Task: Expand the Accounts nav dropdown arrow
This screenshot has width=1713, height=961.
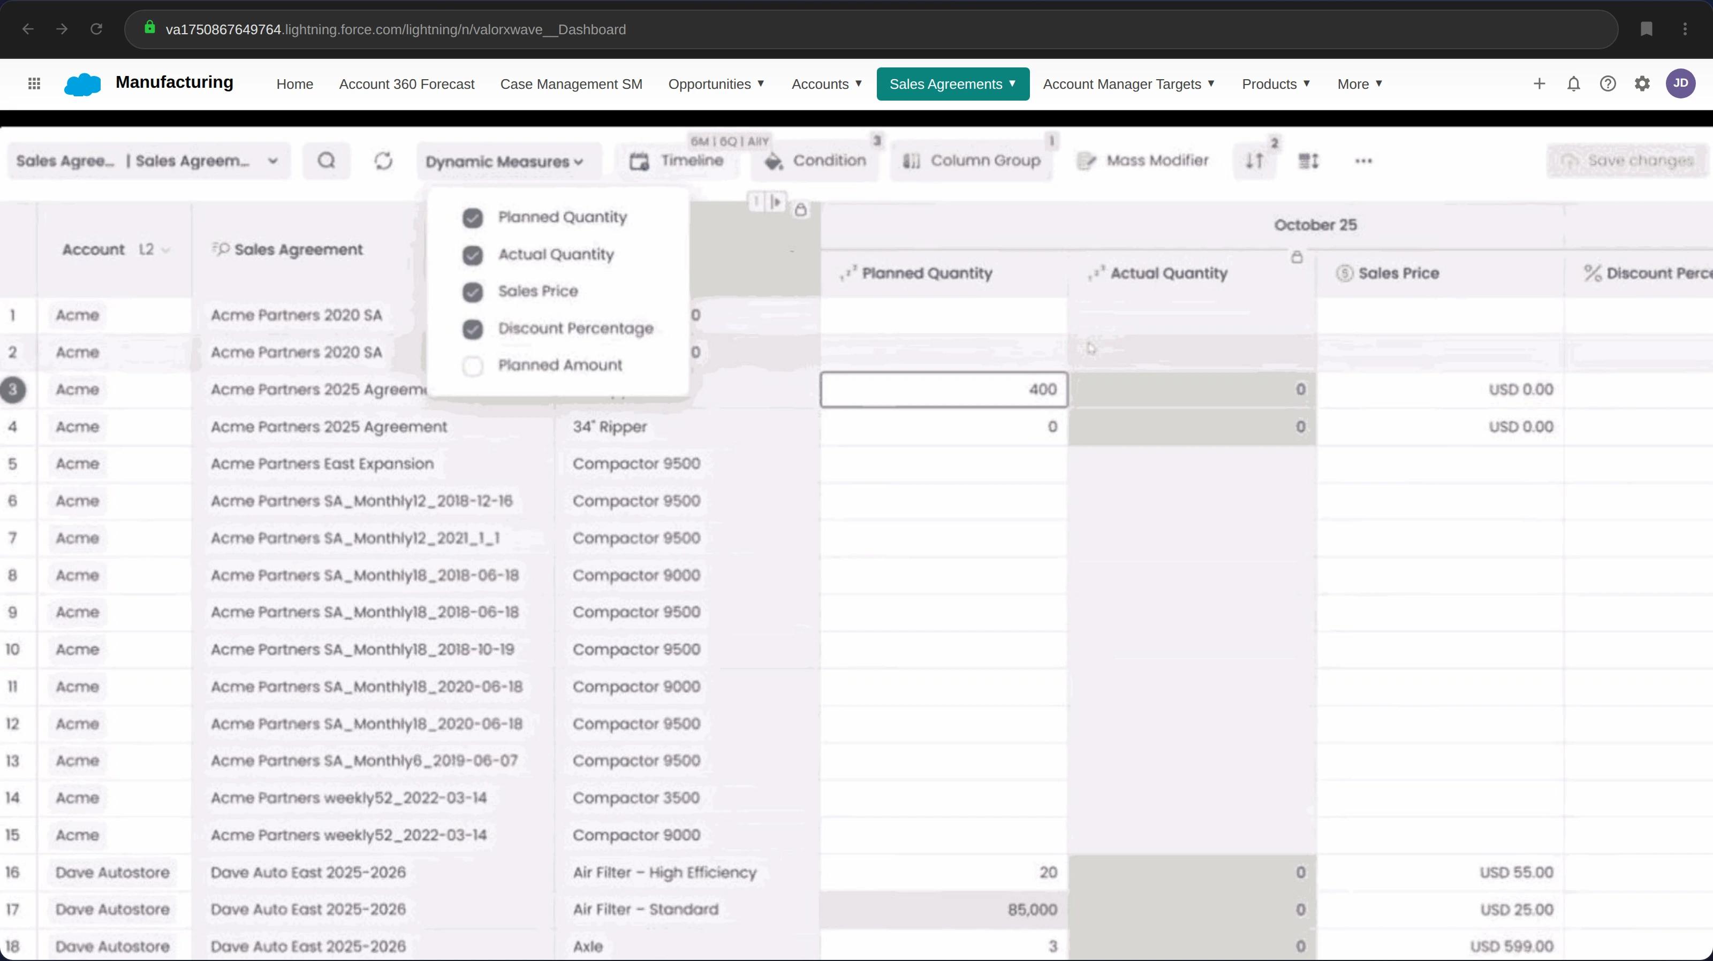Action: pos(859,83)
